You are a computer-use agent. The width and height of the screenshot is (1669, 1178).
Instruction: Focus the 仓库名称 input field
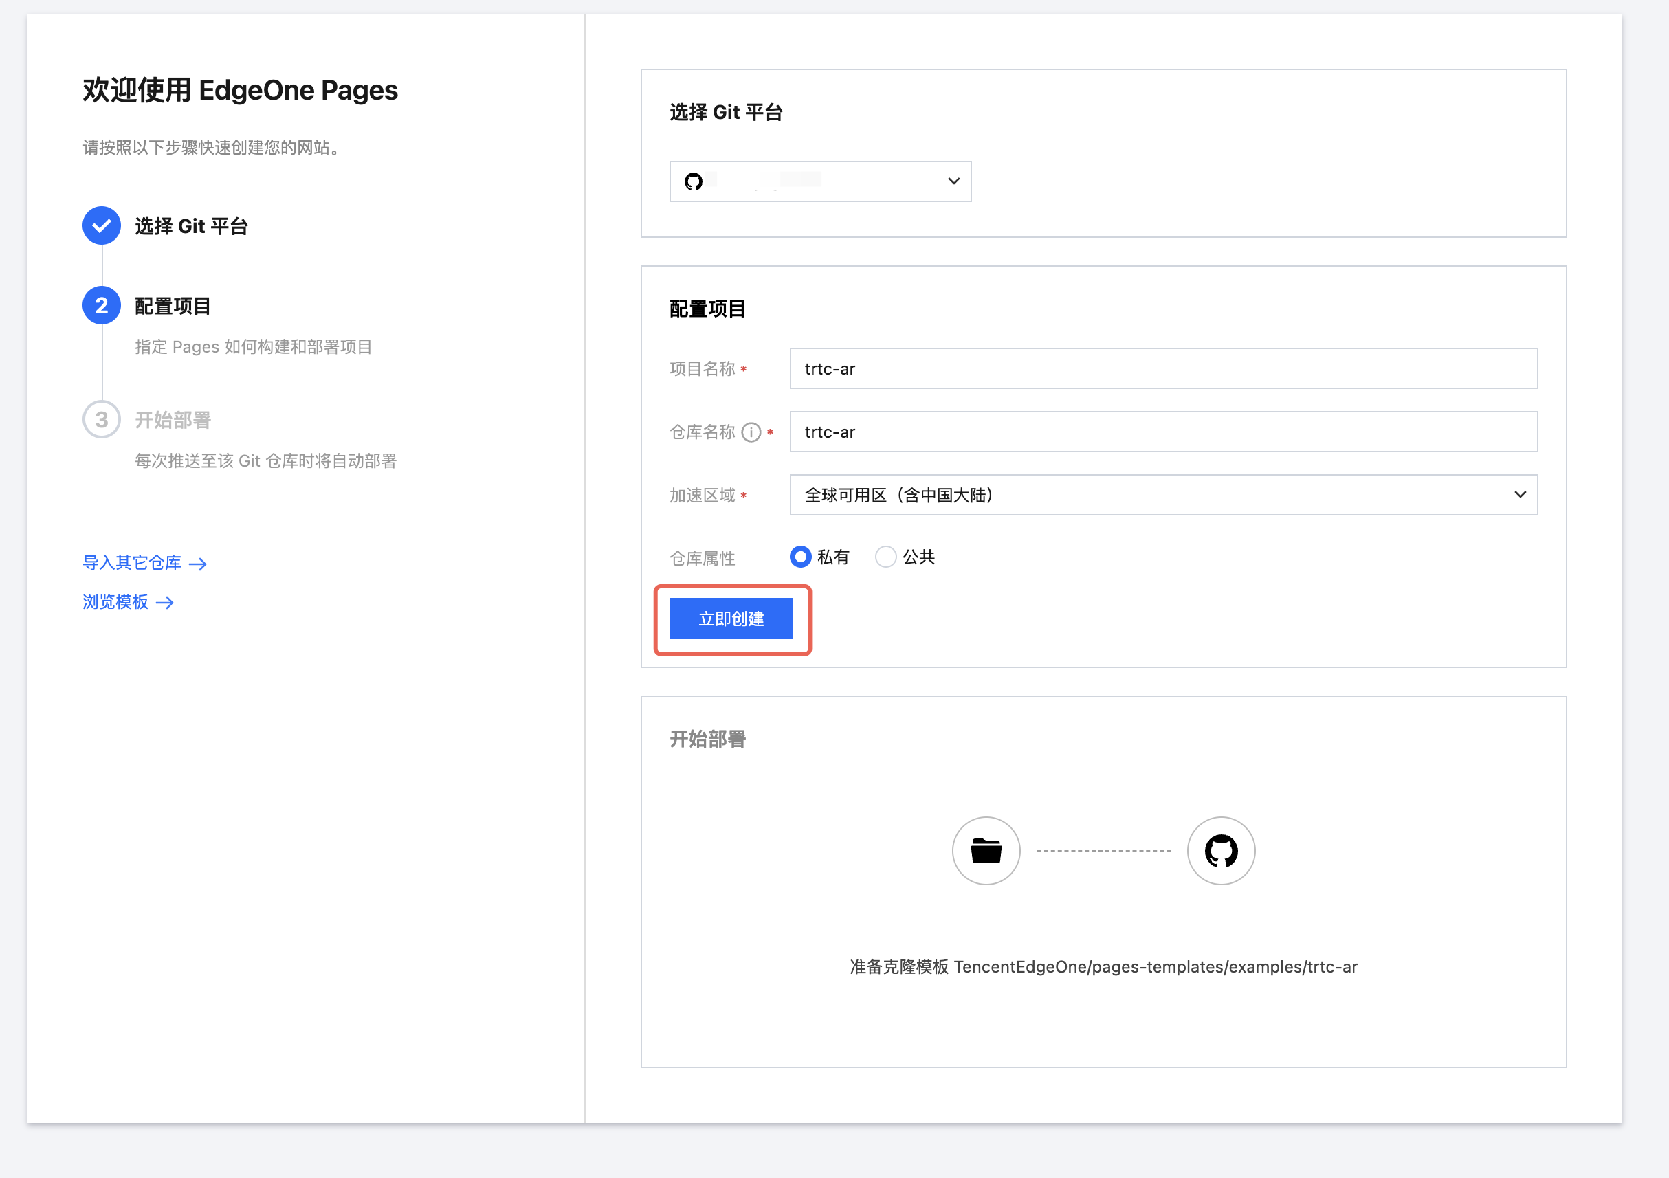1163,432
